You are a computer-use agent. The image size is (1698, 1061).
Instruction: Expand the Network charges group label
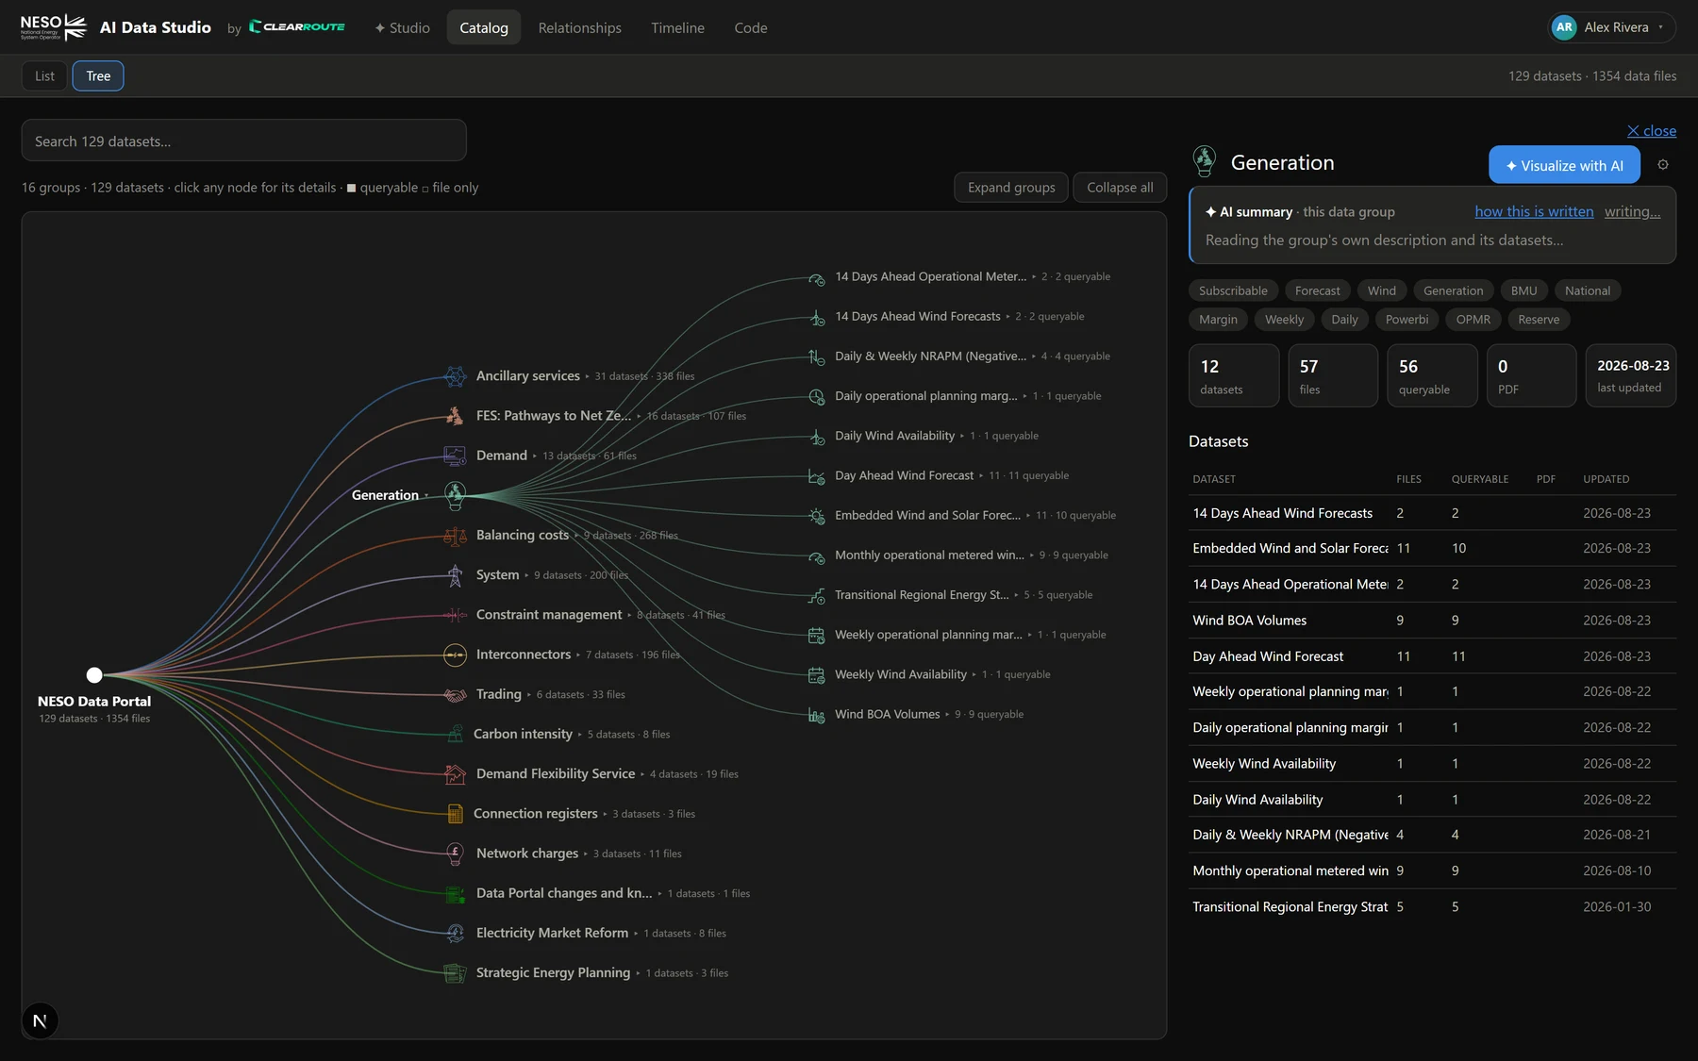526,854
